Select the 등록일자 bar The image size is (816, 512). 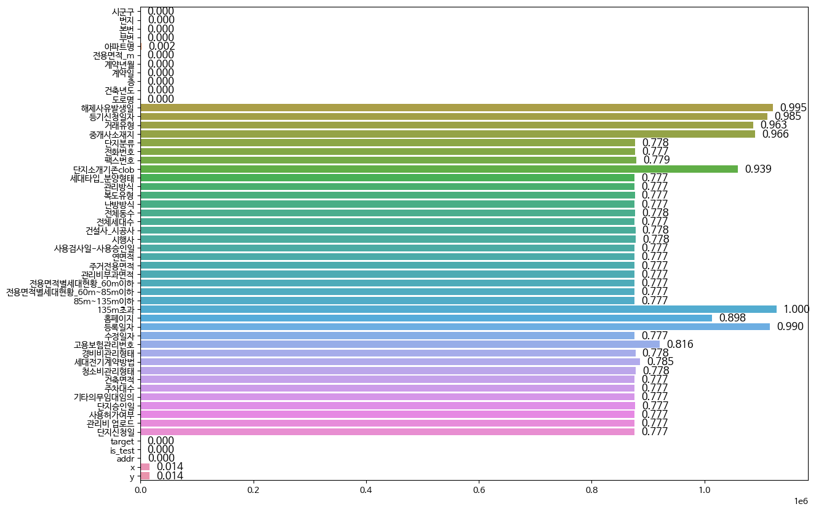pos(455,326)
